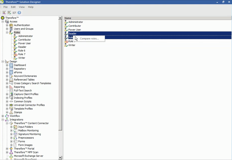This screenshot has width=232, height=160.
Task: Open the Full-Text Search item
Action: (x=11, y=90)
